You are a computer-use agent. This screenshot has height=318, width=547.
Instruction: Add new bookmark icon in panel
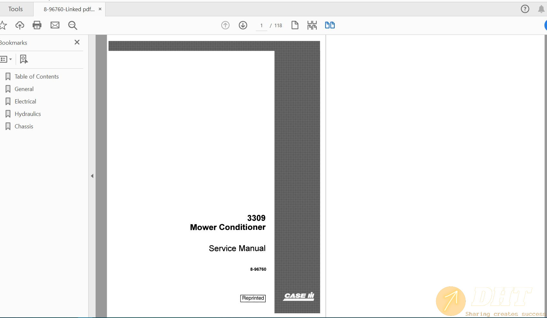coord(24,59)
